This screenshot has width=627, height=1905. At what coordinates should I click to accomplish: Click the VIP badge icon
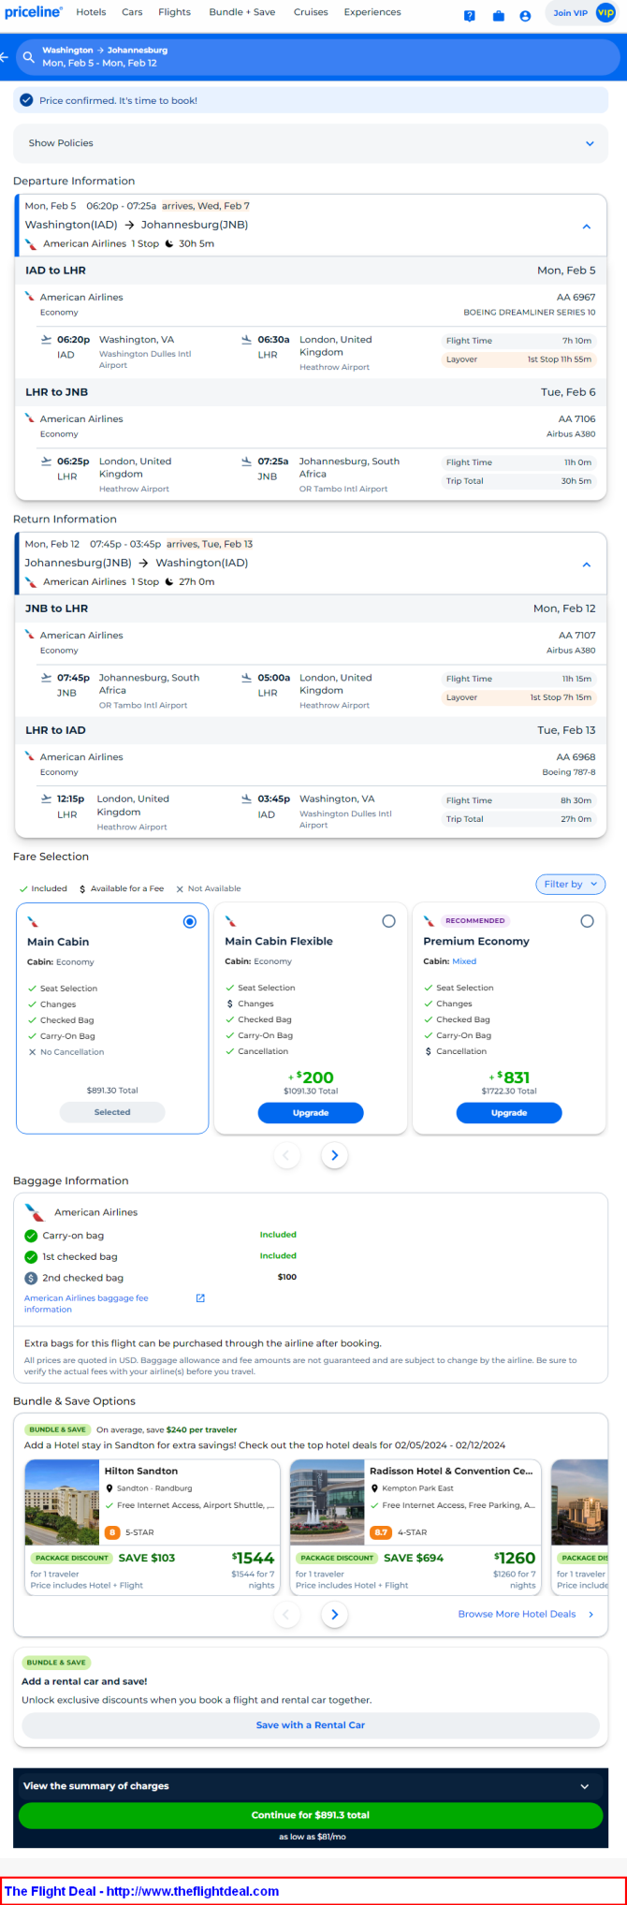(605, 13)
